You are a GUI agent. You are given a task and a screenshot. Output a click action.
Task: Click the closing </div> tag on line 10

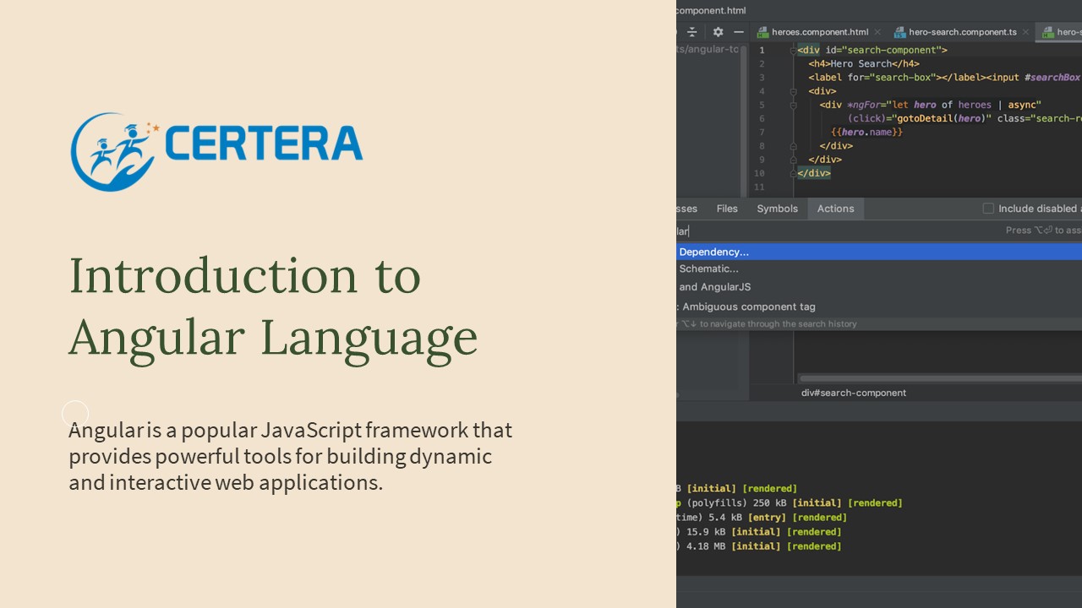click(814, 173)
